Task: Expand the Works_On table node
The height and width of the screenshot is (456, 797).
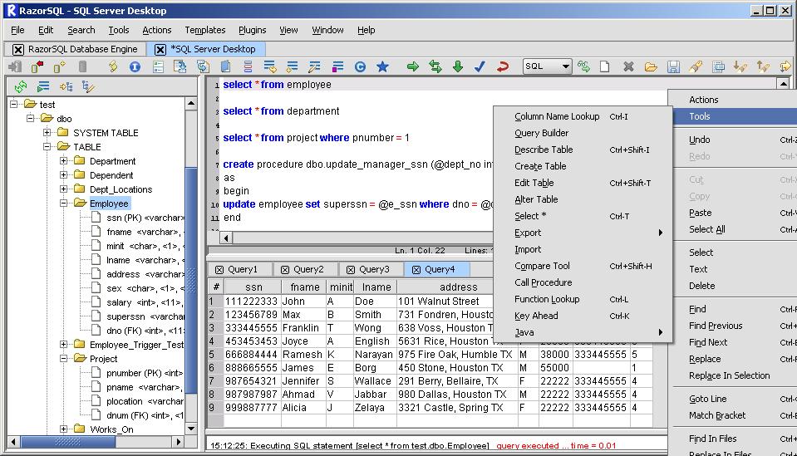Action: point(63,429)
